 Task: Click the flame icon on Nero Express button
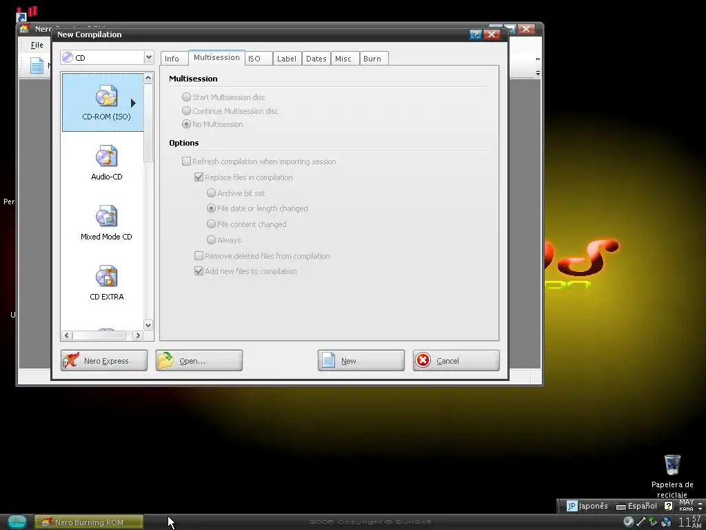(x=71, y=360)
